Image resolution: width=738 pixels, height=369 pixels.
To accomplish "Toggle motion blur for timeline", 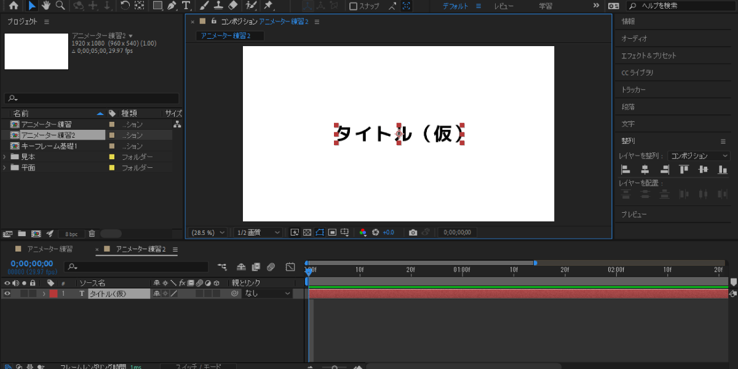I will (271, 267).
